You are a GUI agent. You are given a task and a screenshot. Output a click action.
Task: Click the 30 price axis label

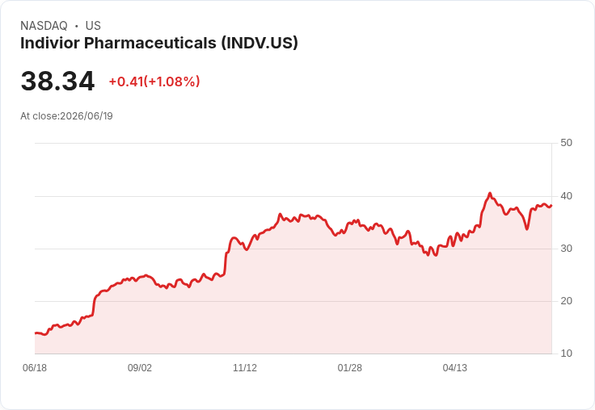click(567, 249)
